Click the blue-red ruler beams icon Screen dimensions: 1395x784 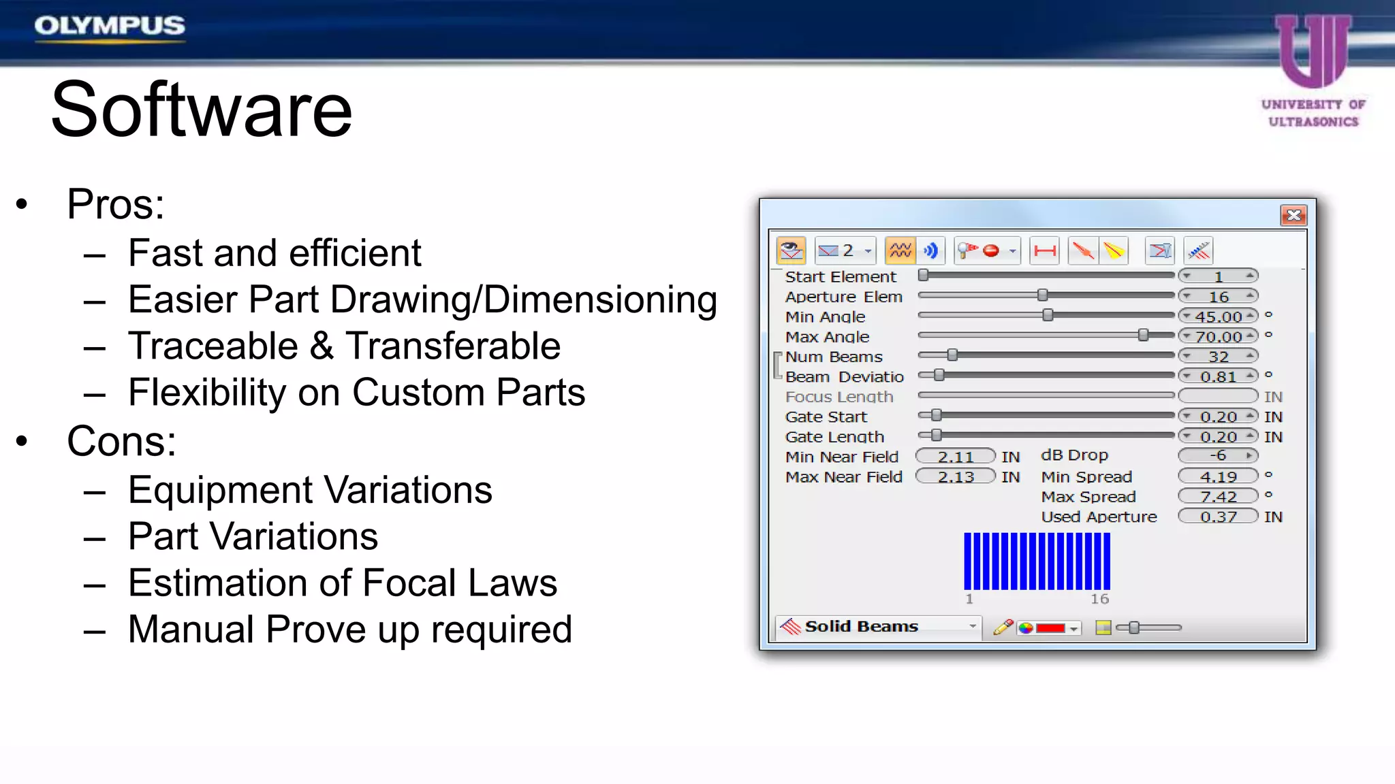pos(1199,251)
